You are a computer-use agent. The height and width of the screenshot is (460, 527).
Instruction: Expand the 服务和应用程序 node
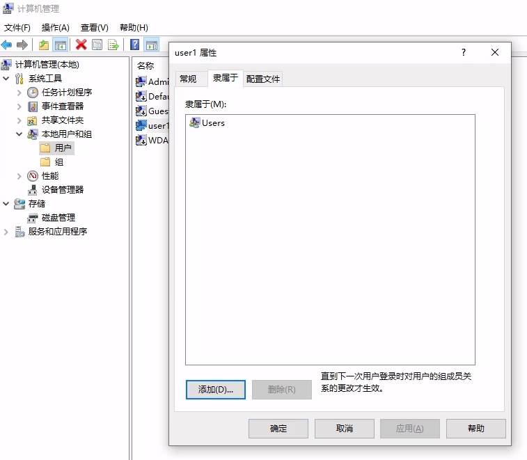pyautogui.click(x=6, y=231)
